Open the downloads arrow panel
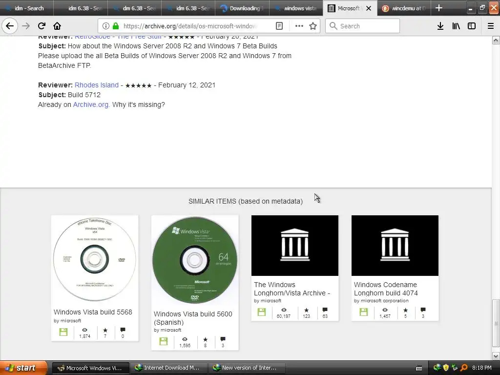Screen dimensions: 500x375 coord(440,26)
